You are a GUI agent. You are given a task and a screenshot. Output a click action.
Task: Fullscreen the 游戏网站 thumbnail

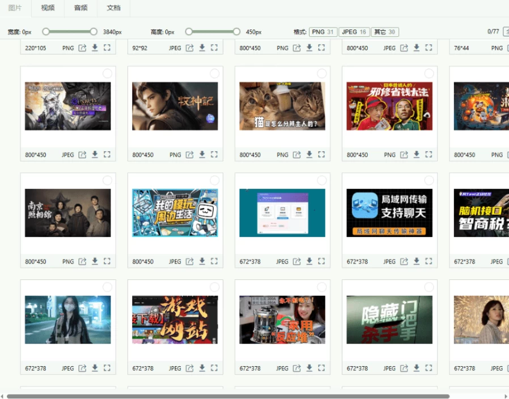(214, 368)
